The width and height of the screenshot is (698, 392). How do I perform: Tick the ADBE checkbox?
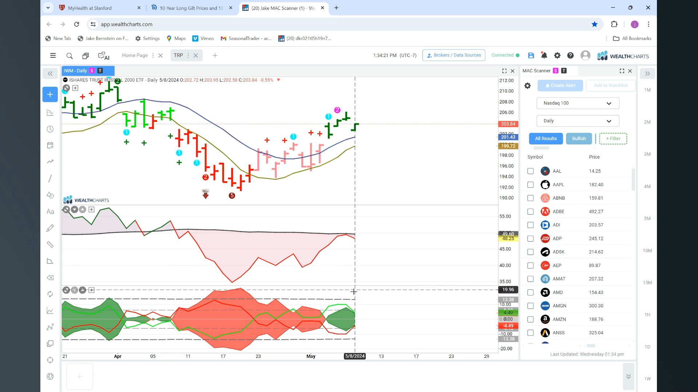(530, 212)
